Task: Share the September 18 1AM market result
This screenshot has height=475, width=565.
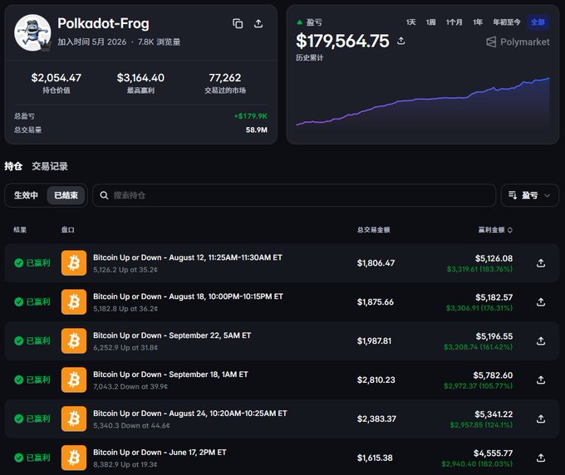Action: pyautogui.click(x=541, y=380)
